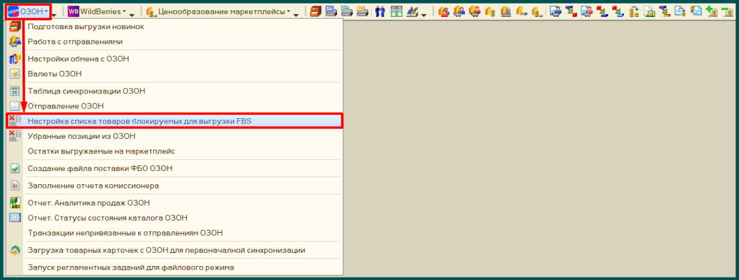Select Остатки выгружаемые на маркетплейс

pos(175,151)
